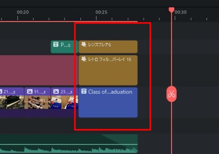Click the 23 image clip thumbnail
This screenshot has height=154, width=219.
64,102
